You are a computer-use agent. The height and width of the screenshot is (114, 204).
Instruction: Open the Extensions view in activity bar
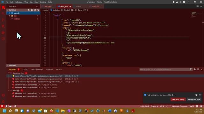(3, 33)
